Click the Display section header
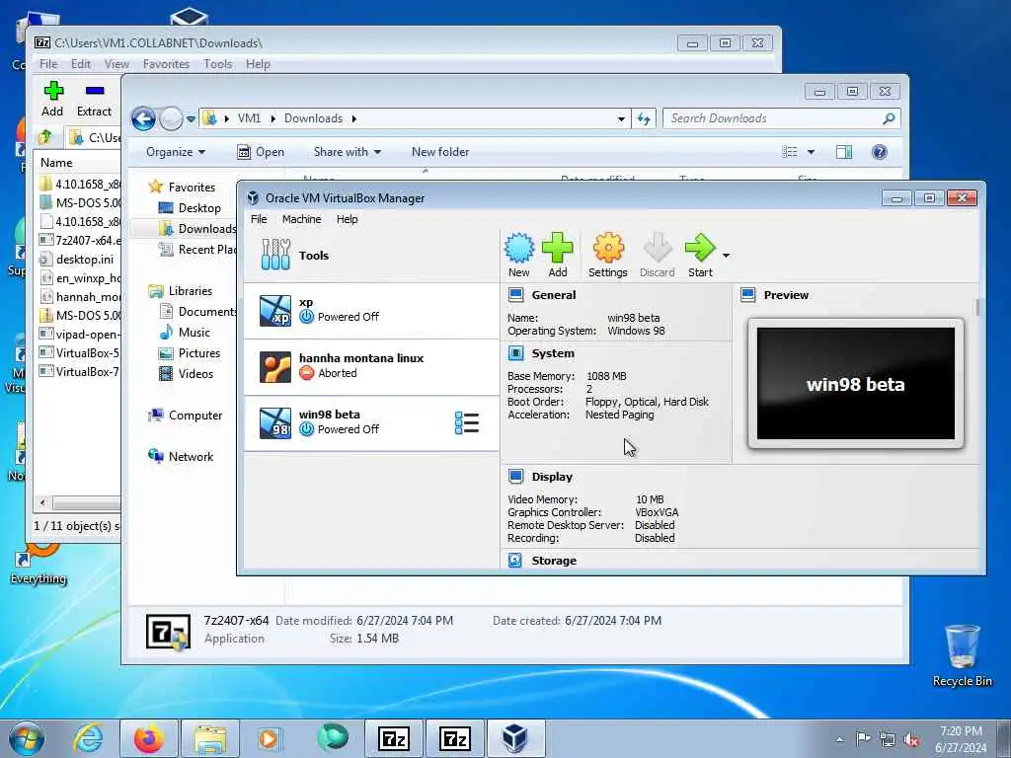This screenshot has width=1011, height=758. (552, 477)
